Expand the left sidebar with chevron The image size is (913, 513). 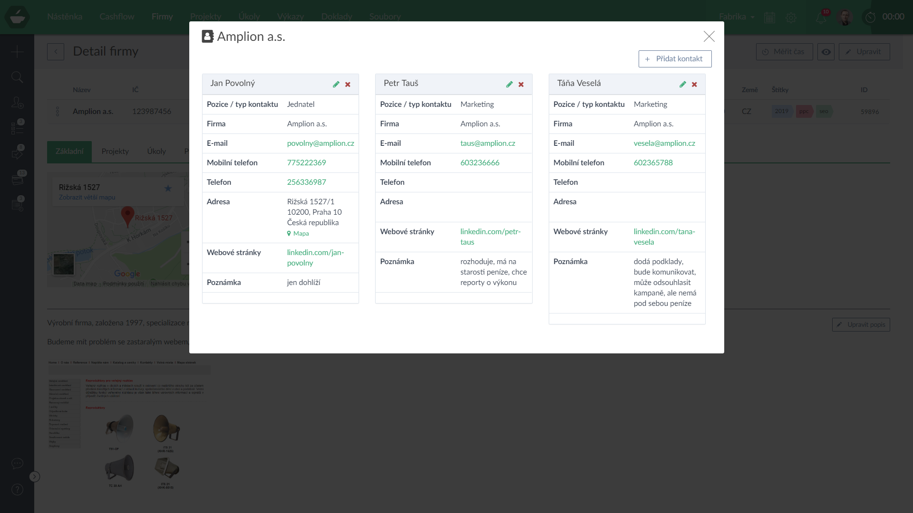[35, 476]
